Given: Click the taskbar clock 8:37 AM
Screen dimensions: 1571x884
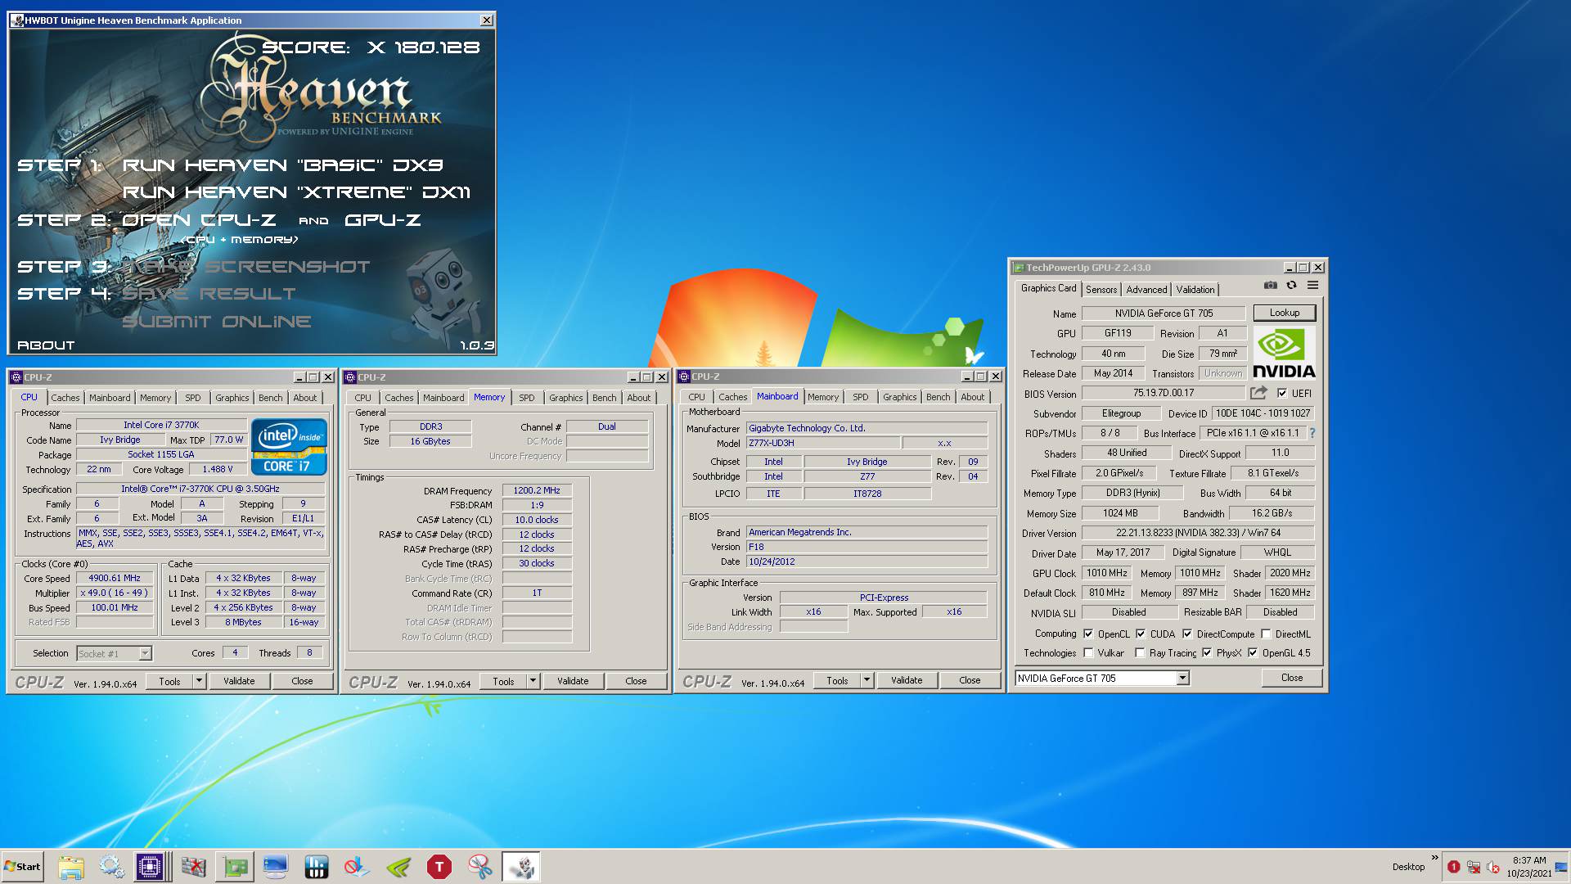Looking at the screenshot, I should [x=1528, y=860].
